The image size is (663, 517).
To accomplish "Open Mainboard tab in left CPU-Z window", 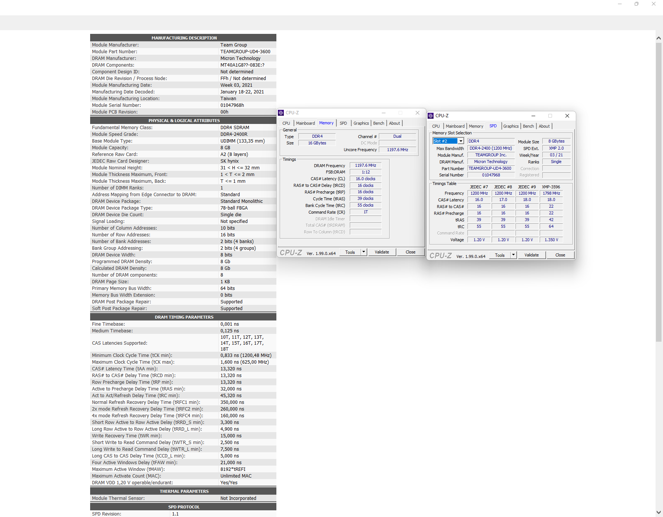I will click(305, 123).
